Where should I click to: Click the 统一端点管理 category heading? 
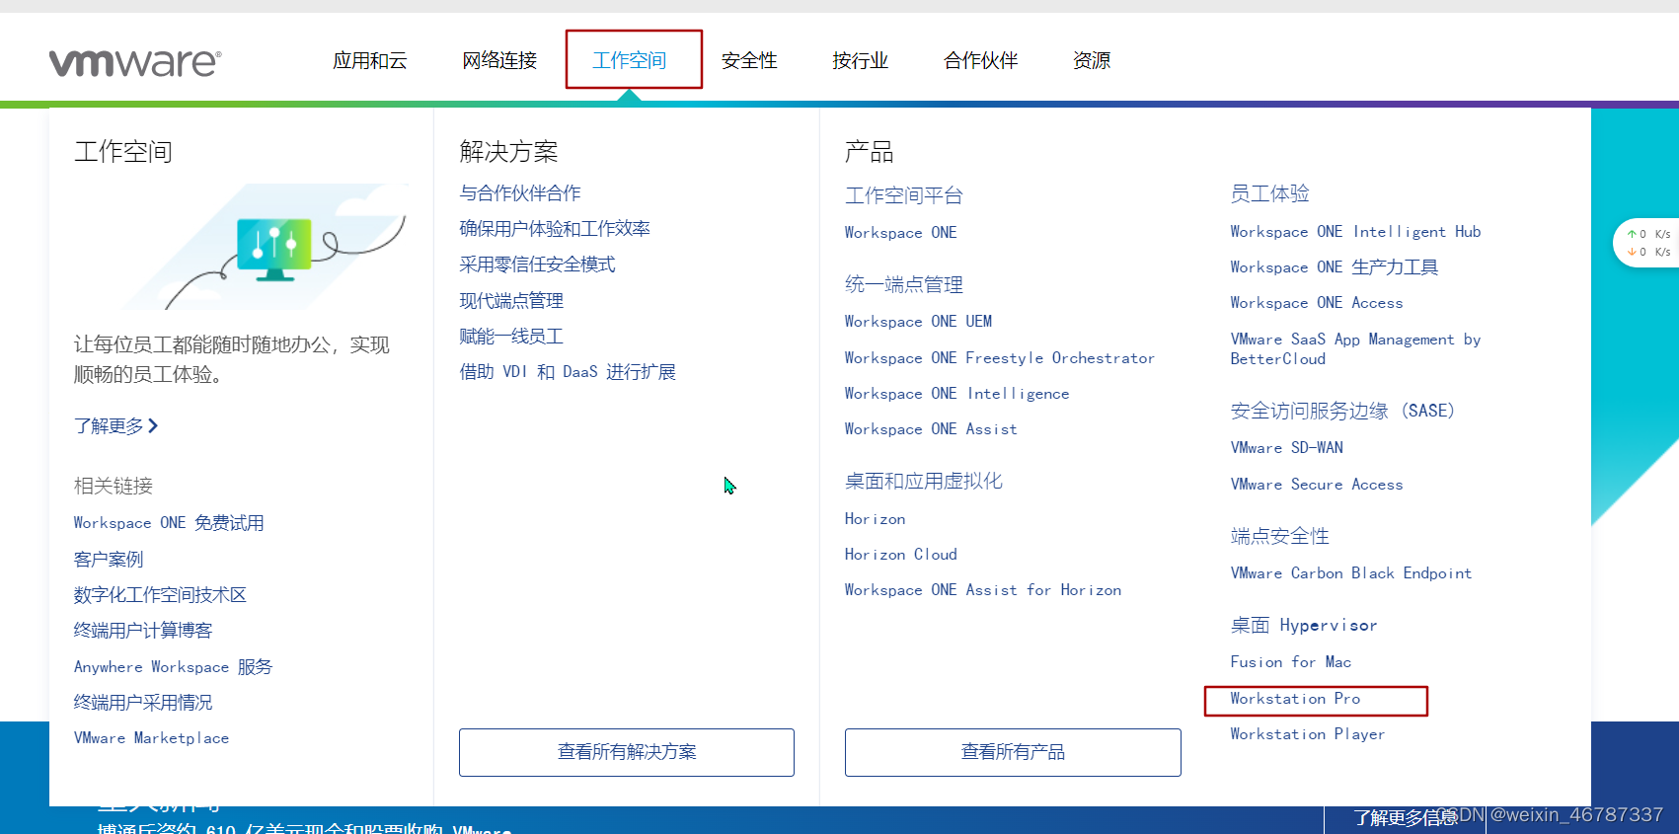coord(904,285)
